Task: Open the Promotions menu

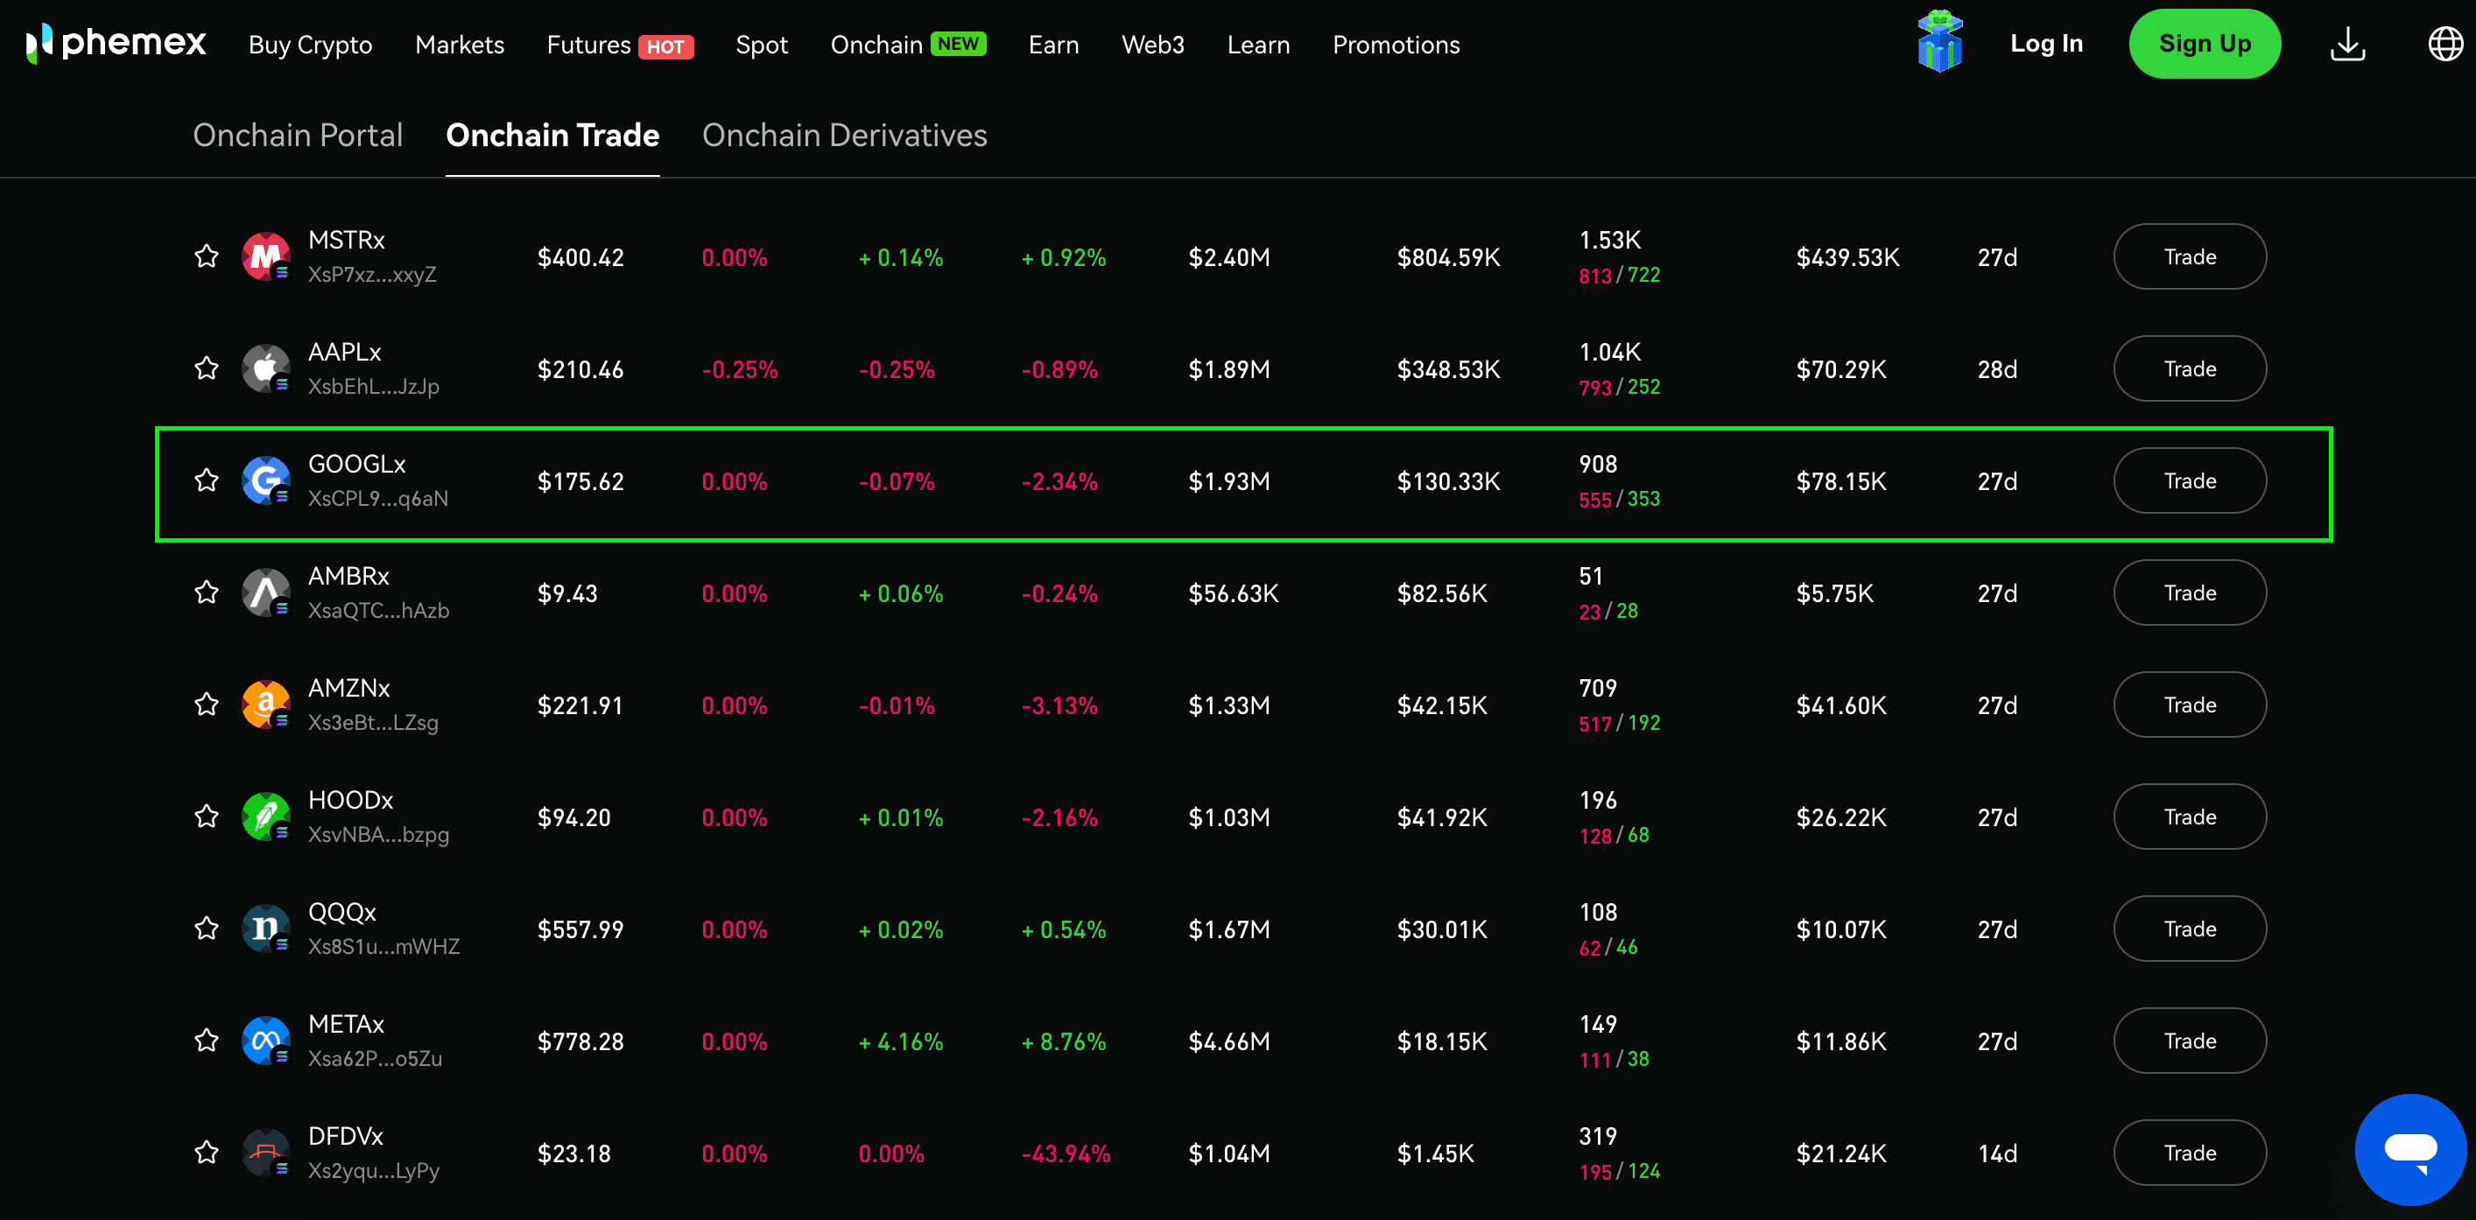Action: click(1396, 46)
